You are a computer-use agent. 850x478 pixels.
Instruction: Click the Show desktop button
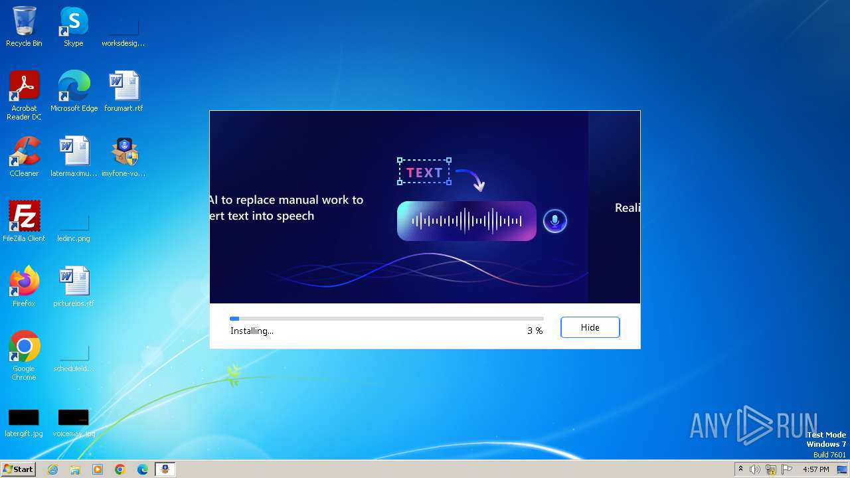pos(842,469)
